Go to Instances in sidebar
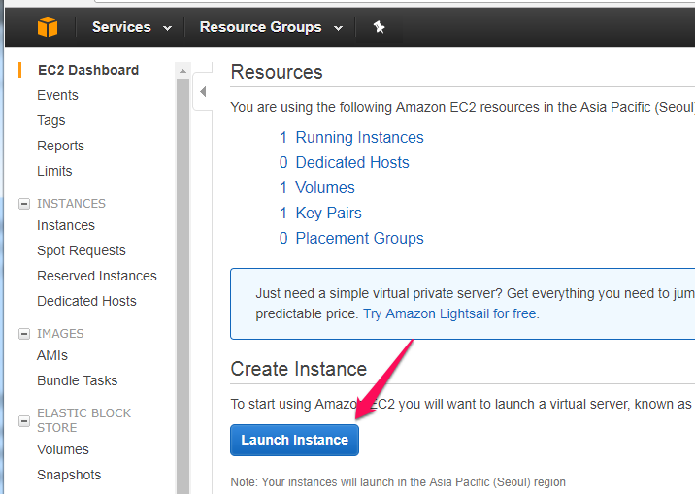The image size is (695, 494). click(66, 225)
